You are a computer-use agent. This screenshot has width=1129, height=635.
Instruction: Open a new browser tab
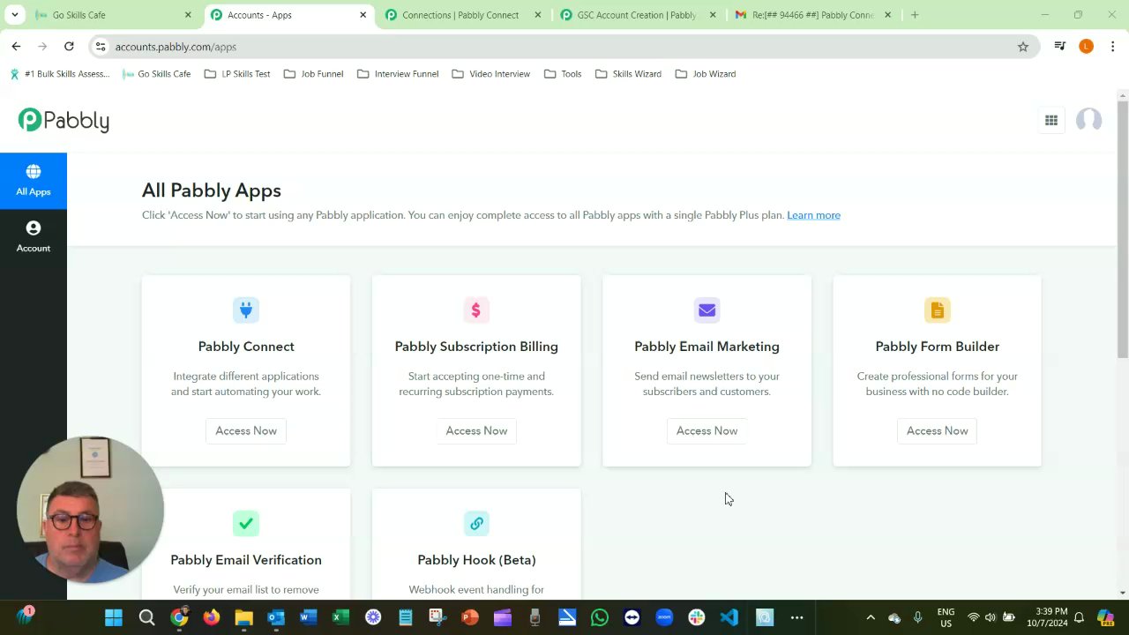click(x=915, y=15)
